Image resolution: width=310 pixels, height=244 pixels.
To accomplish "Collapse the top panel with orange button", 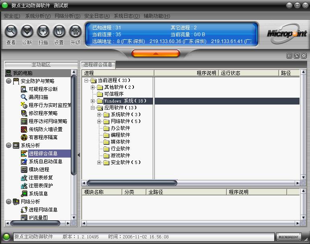I will pyautogui.click(x=156, y=53).
